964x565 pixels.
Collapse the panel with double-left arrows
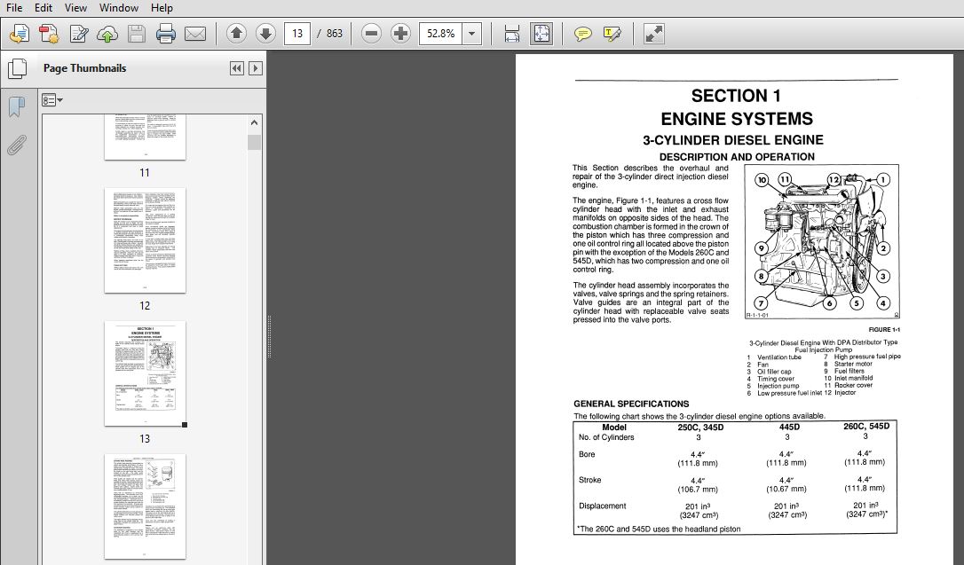point(237,68)
